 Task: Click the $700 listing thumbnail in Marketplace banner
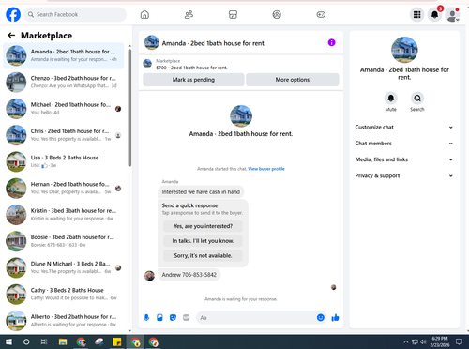147,64
